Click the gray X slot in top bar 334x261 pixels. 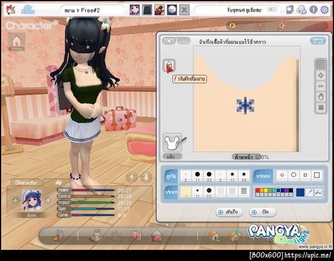click(184, 10)
